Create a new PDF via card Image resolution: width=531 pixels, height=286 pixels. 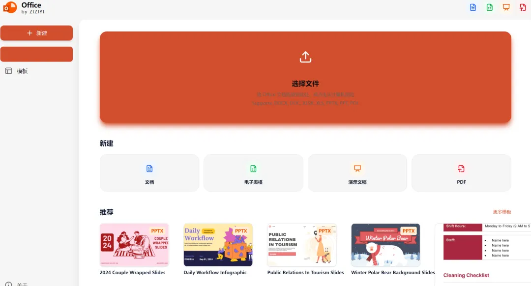(461, 173)
